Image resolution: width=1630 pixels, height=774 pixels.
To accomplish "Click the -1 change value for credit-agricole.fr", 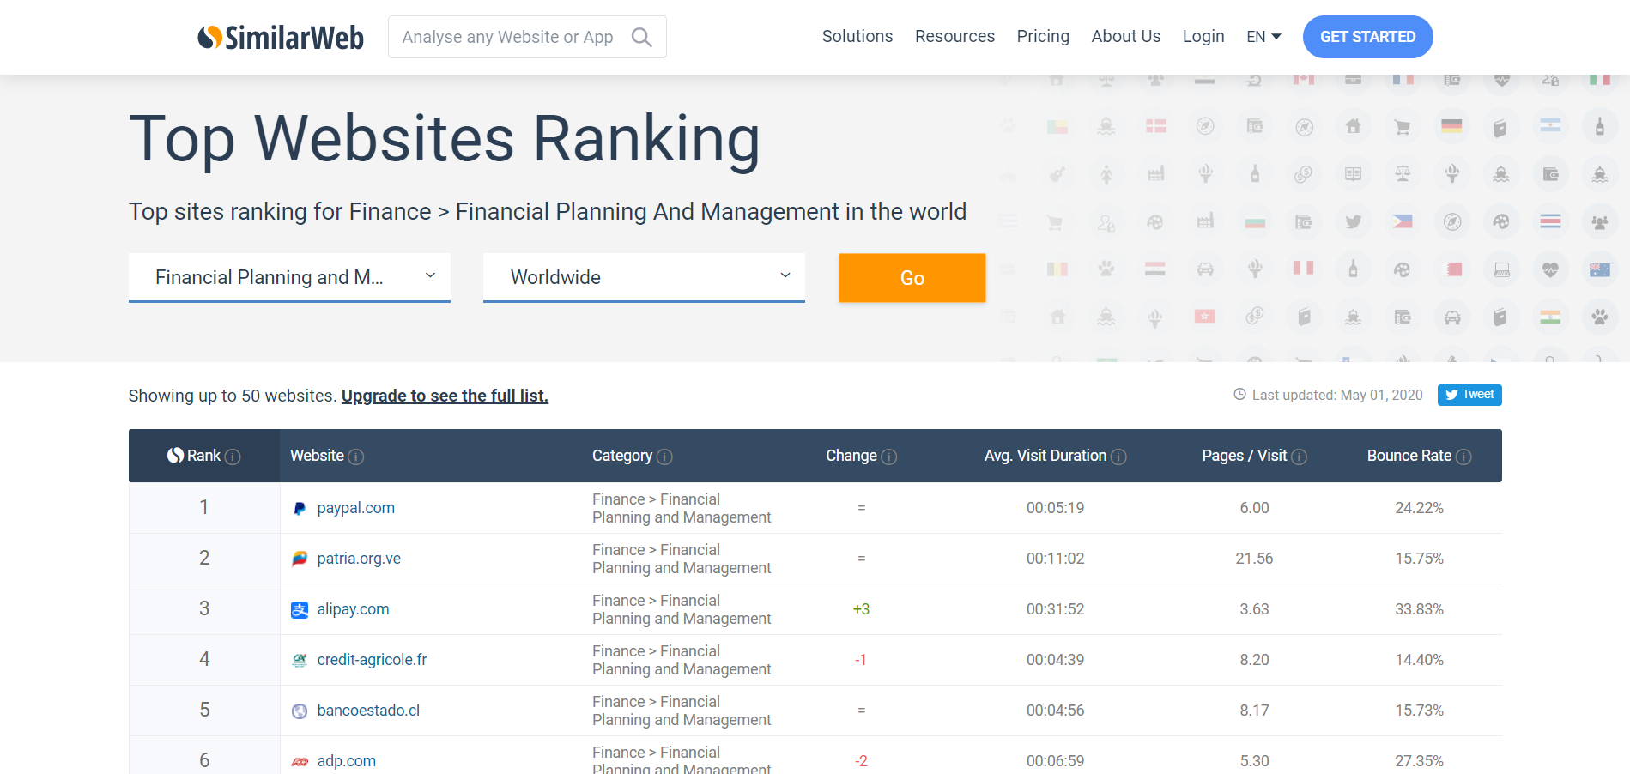I will coord(861,660).
